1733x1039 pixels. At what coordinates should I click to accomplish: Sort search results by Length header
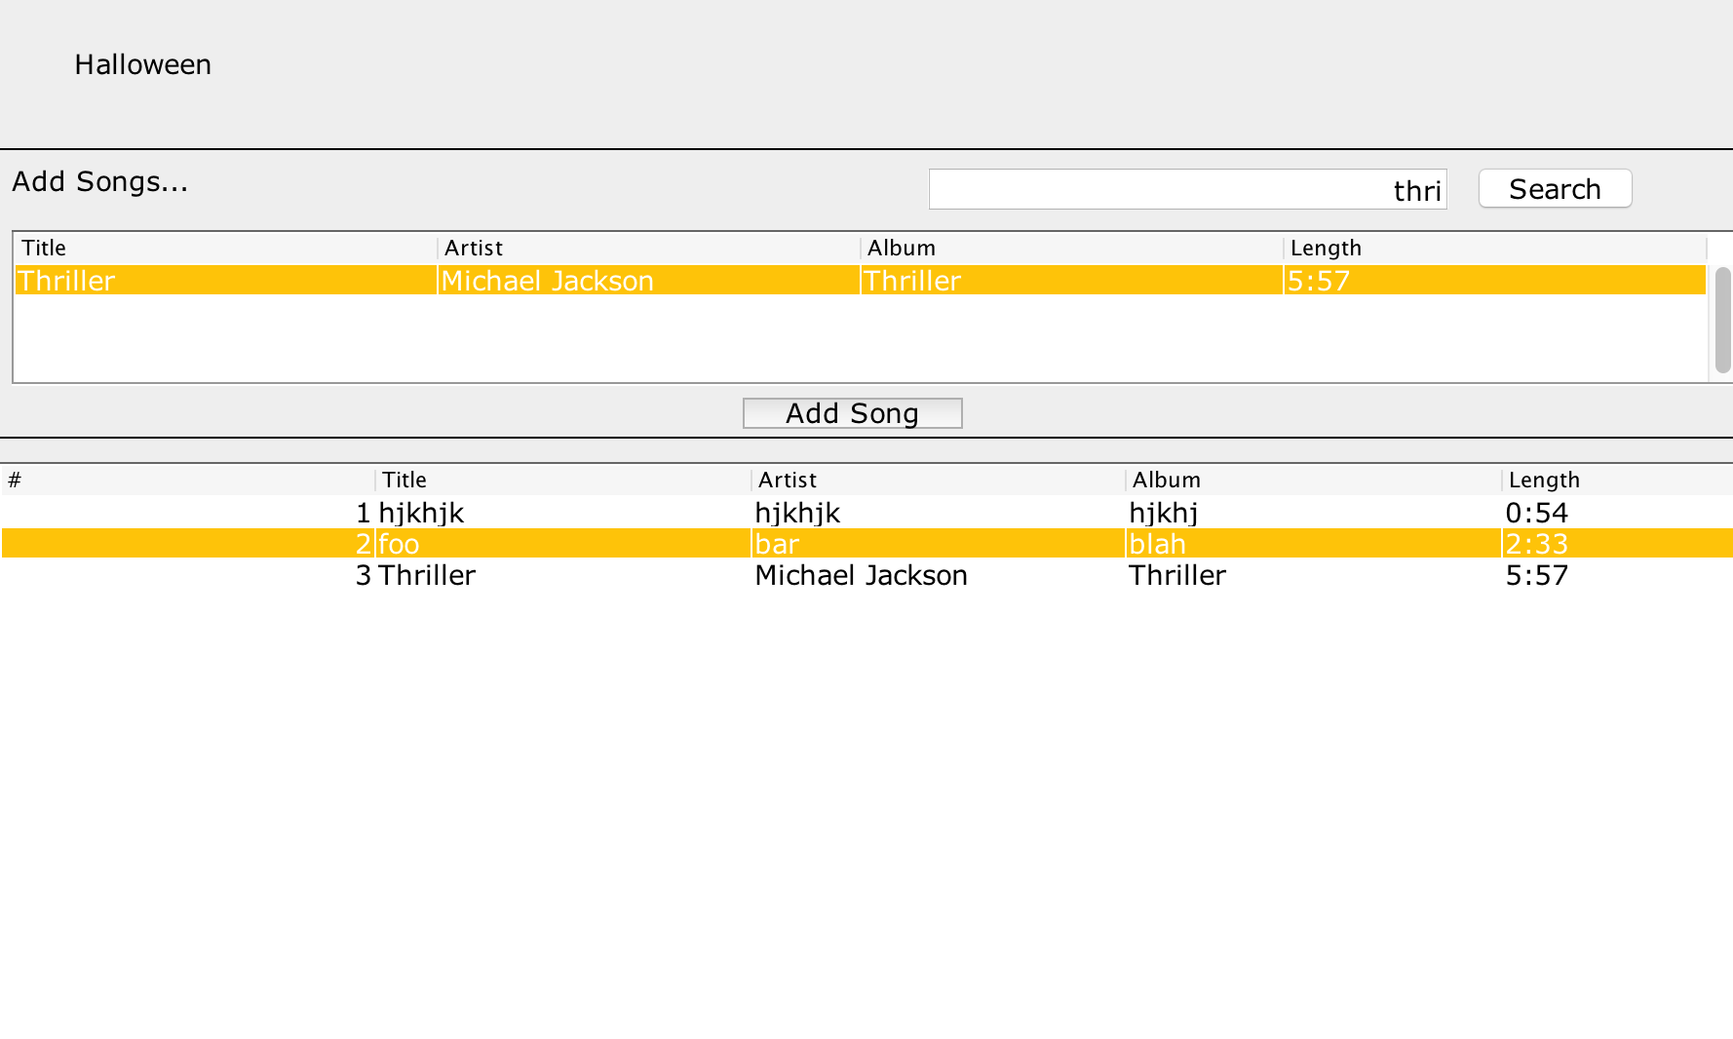(1494, 248)
